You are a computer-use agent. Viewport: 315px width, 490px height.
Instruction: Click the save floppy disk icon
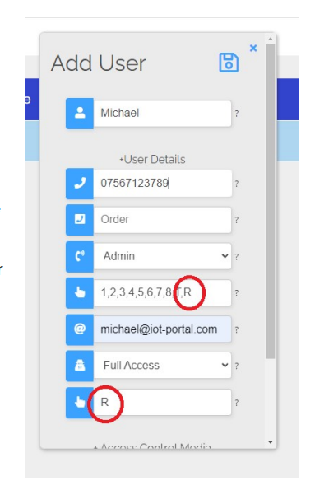pos(229,63)
